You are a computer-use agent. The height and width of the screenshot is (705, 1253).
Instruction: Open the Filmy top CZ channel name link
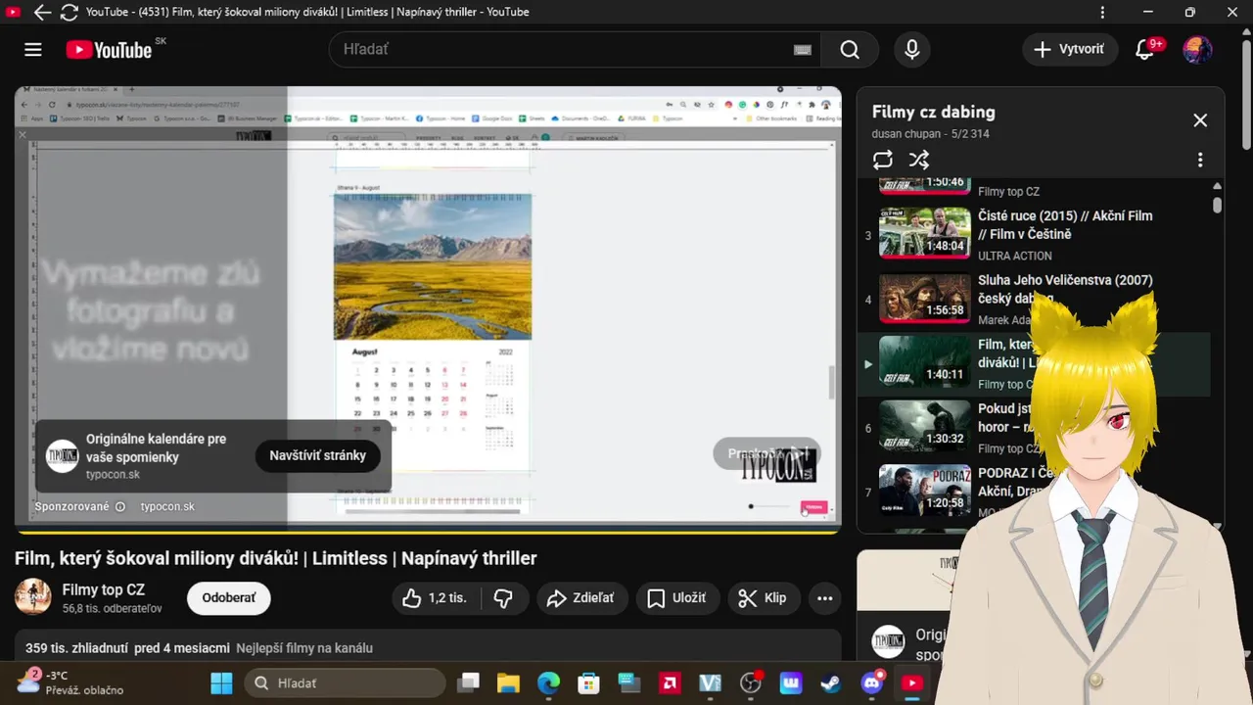(x=104, y=589)
